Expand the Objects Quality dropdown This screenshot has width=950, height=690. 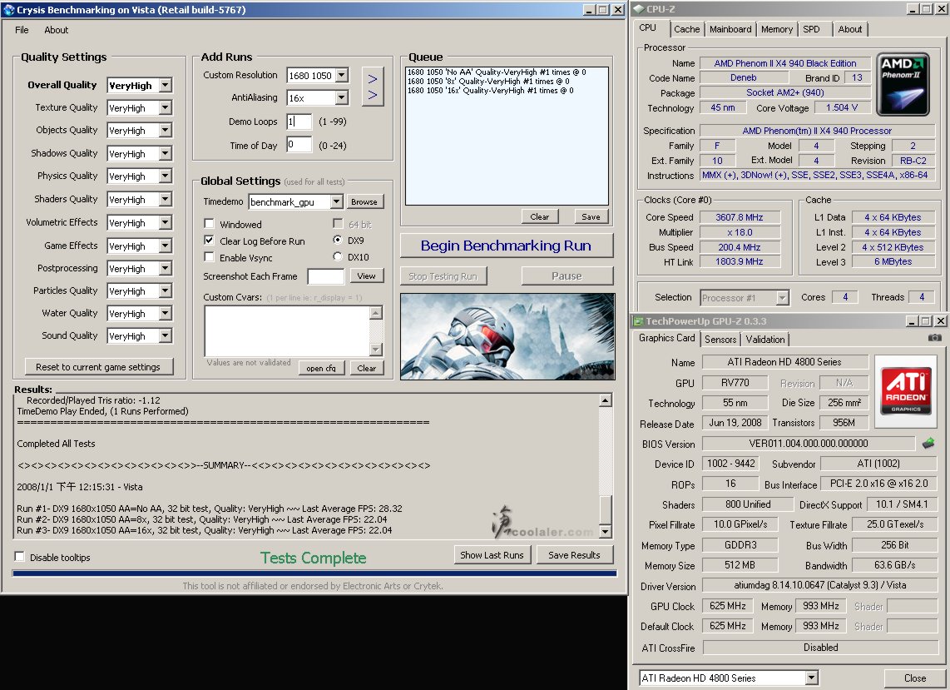click(166, 131)
